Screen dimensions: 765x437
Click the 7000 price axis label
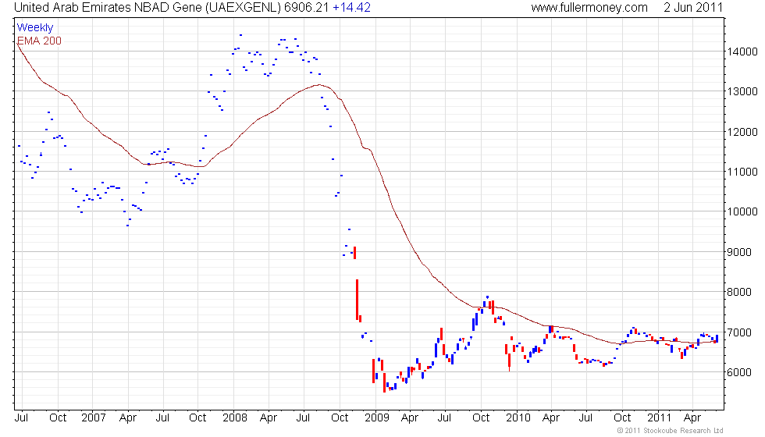pos(738,332)
